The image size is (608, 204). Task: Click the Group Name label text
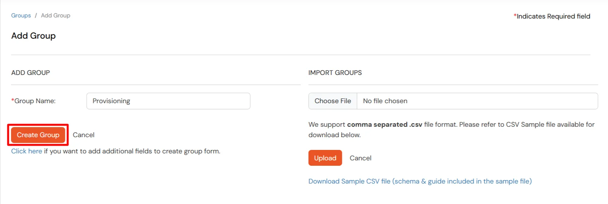pyautogui.click(x=35, y=101)
